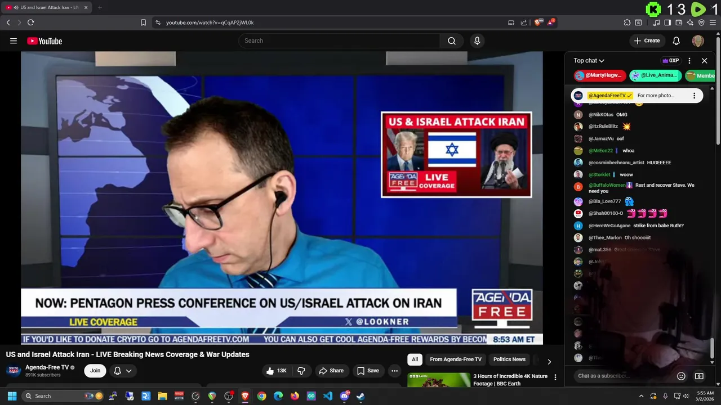This screenshot has width=721, height=405.
Task: Click the Create button
Action: pos(647,40)
